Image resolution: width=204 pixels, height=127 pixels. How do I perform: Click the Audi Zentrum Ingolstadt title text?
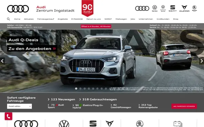[x=55, y=9]
